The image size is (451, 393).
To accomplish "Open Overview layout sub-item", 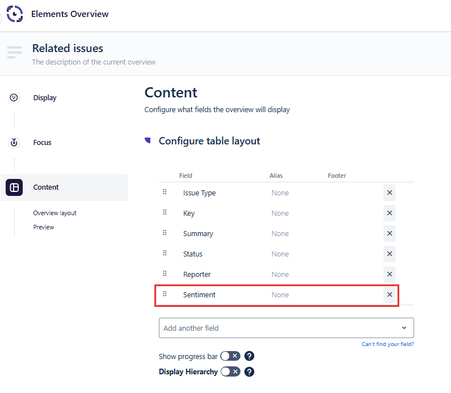I will [x=54, y=213].
